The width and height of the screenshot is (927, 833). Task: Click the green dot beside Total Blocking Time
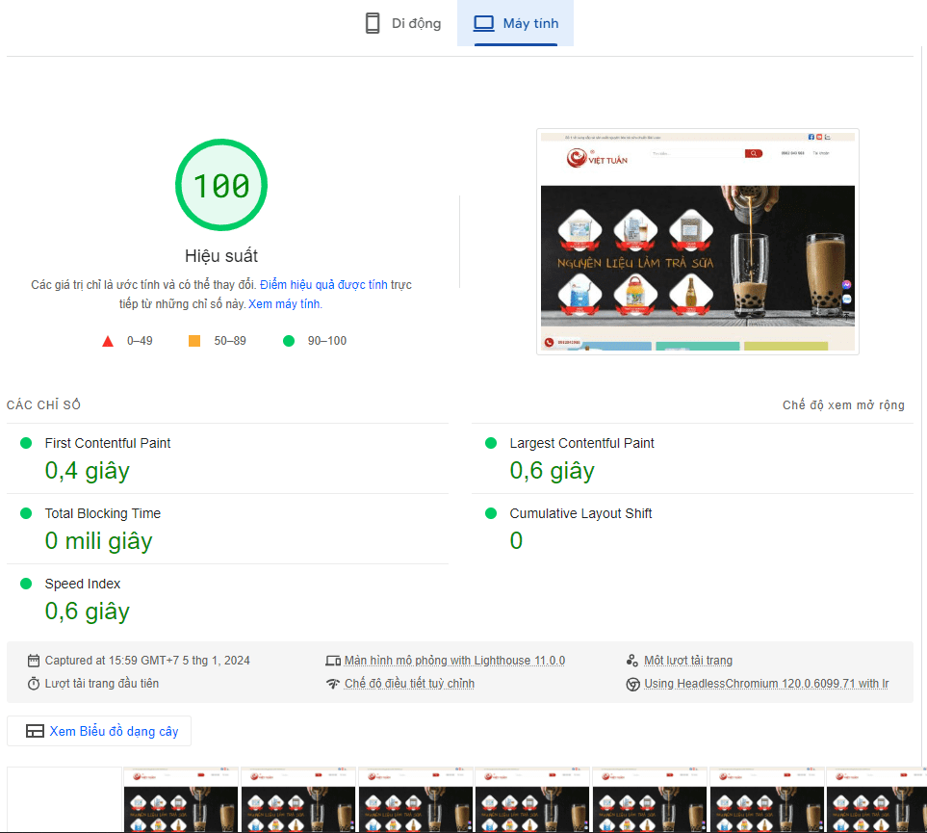(x=26, y=513)
